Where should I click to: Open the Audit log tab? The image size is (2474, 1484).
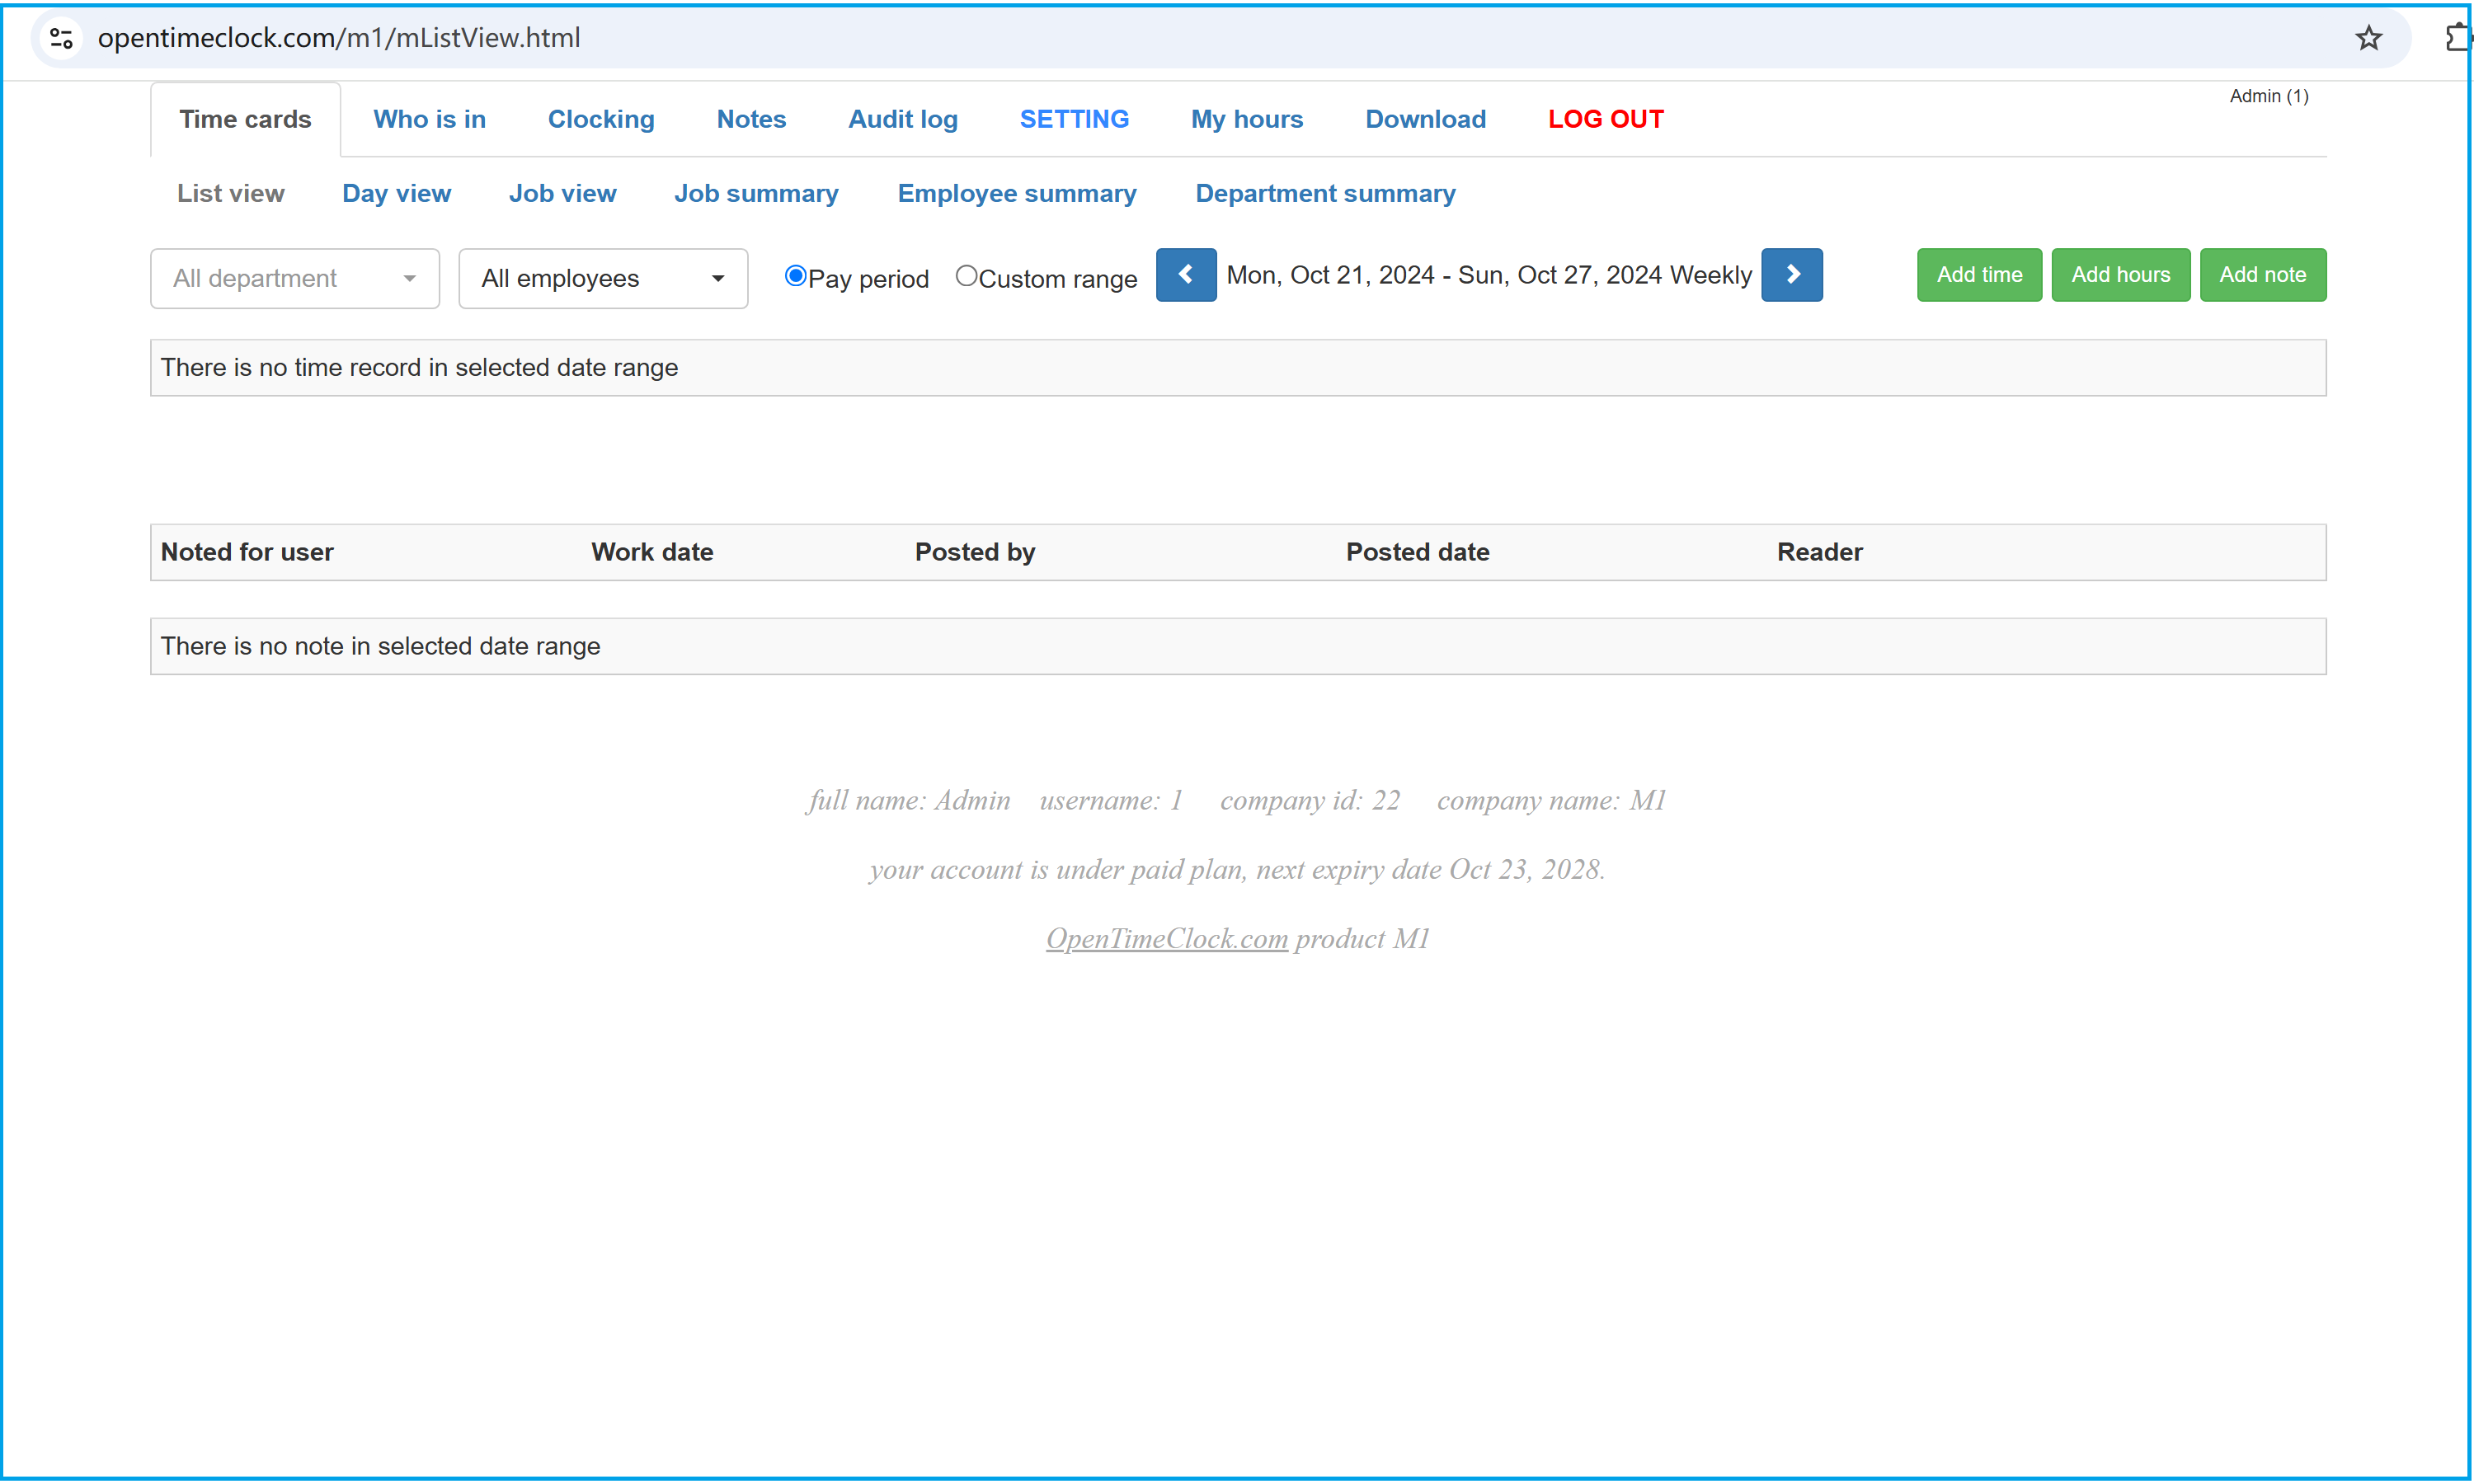point(903,119)
